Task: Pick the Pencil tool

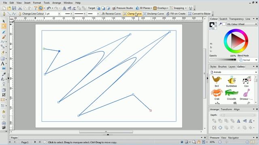Action: (x=4, y=32)
